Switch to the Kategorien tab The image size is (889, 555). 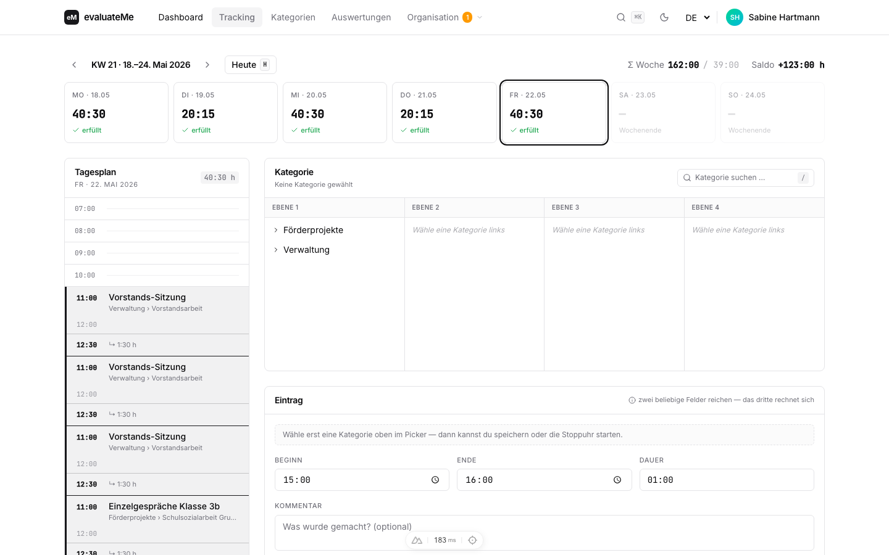pyautogui.click(x=293, y=17)
